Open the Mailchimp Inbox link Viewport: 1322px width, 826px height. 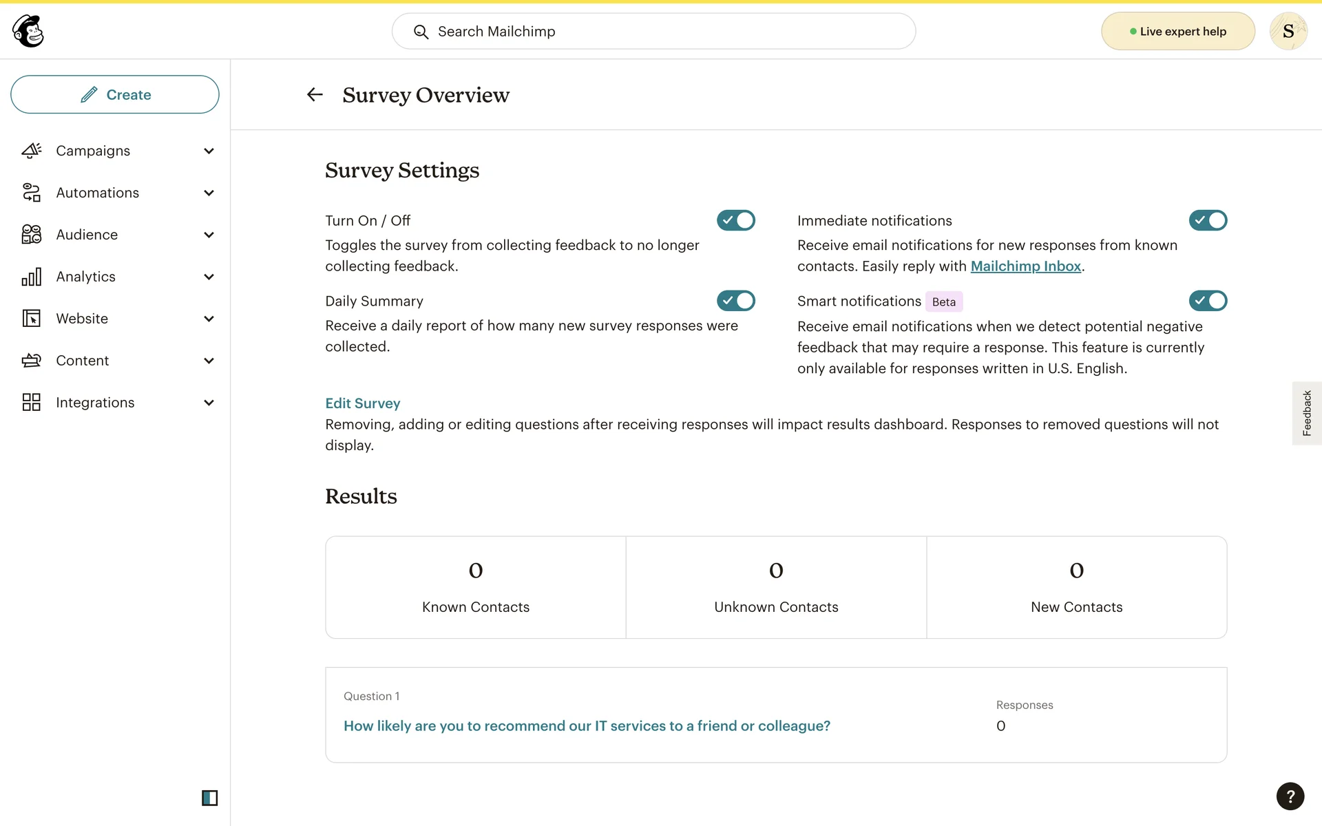[1025, 266]
